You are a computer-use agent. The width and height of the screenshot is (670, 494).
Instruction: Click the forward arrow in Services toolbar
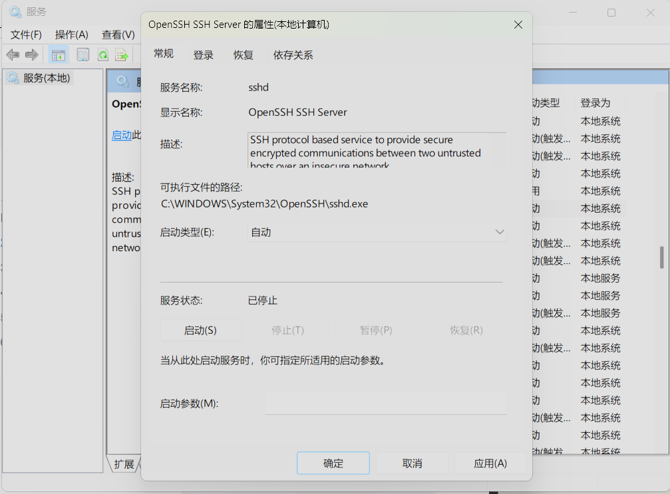click(32, 55)
